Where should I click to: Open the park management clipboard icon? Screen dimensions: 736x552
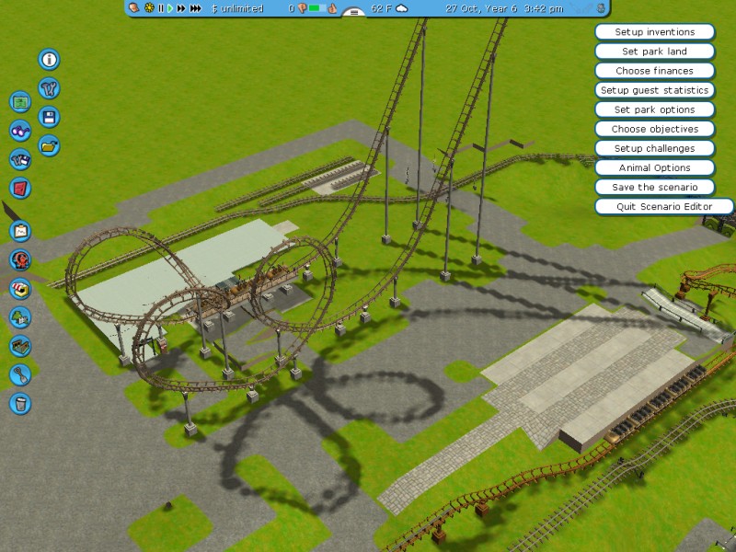click(x=20, y=231)
